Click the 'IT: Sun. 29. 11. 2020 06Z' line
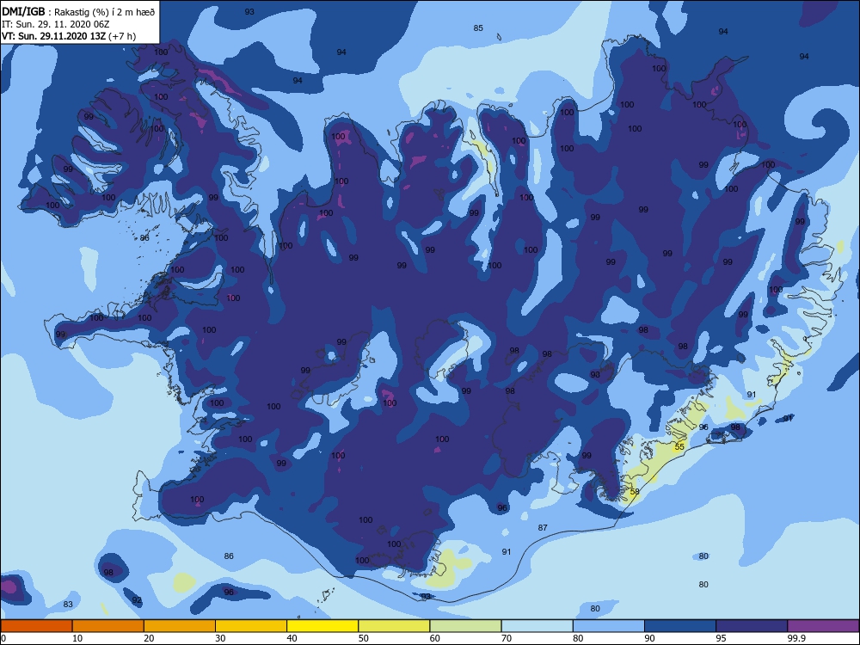The width and height of the screenshot is (860, 645). [56, 24]
